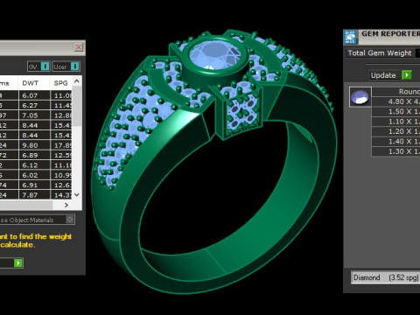Viewport: 420px width, 315px height.
Task: Select the DWT cell 6.89
Action: coord(34,155)
